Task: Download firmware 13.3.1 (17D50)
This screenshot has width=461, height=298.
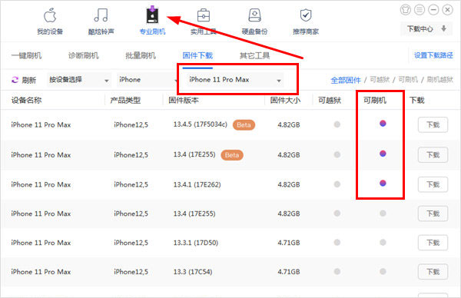Action: click(433, 243)
